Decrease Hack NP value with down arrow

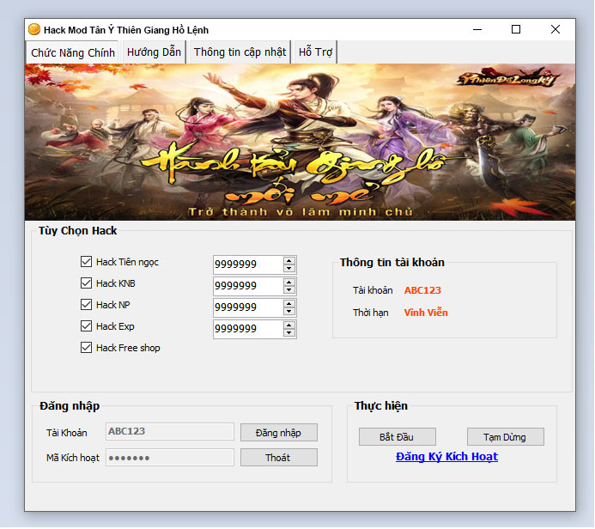289,312
